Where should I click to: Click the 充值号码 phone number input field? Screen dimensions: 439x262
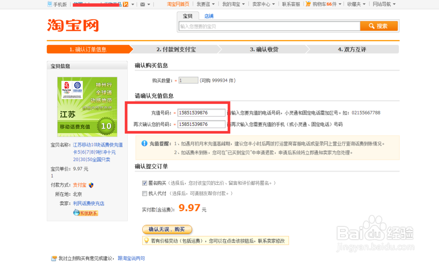point(201,112)
